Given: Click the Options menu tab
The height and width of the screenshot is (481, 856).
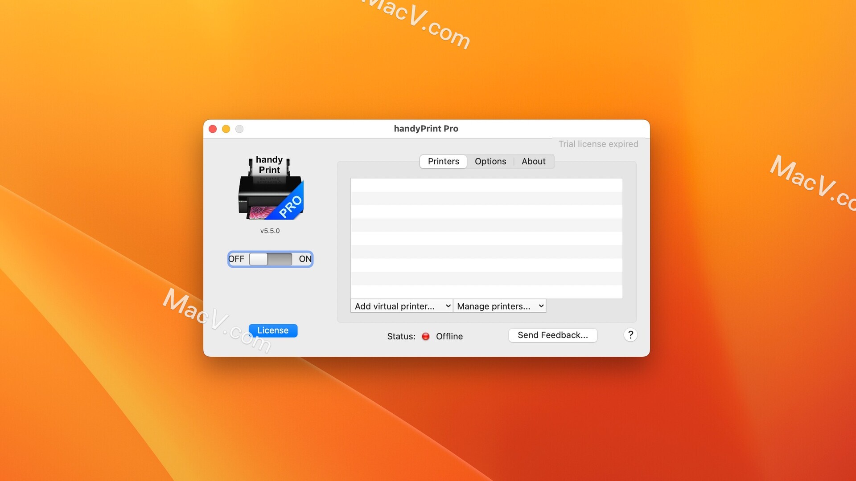Looking at the screenshot, I should point(490,161).
